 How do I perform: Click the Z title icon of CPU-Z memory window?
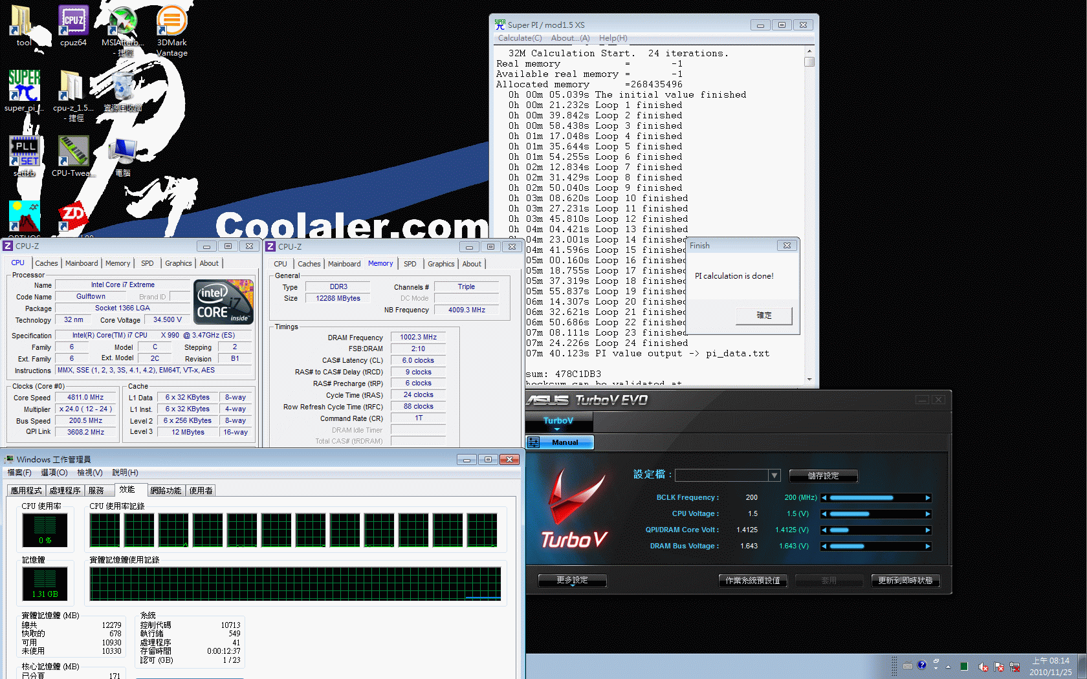pos(270,246)
